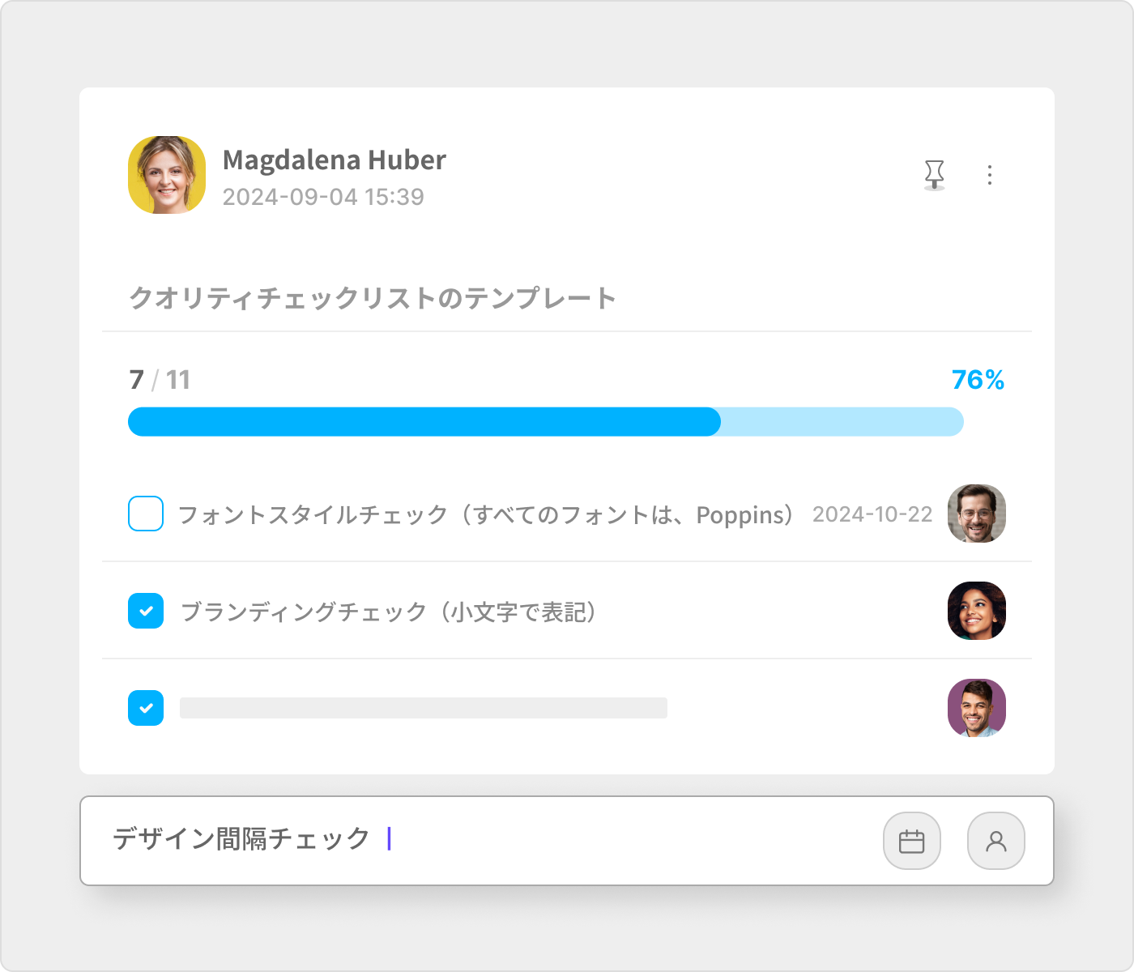
Task: Click the 76% completion percentage
Action: click(978, 379)
